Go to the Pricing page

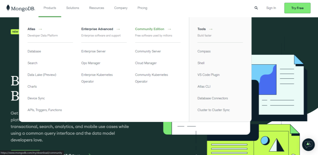click(142, 8)
